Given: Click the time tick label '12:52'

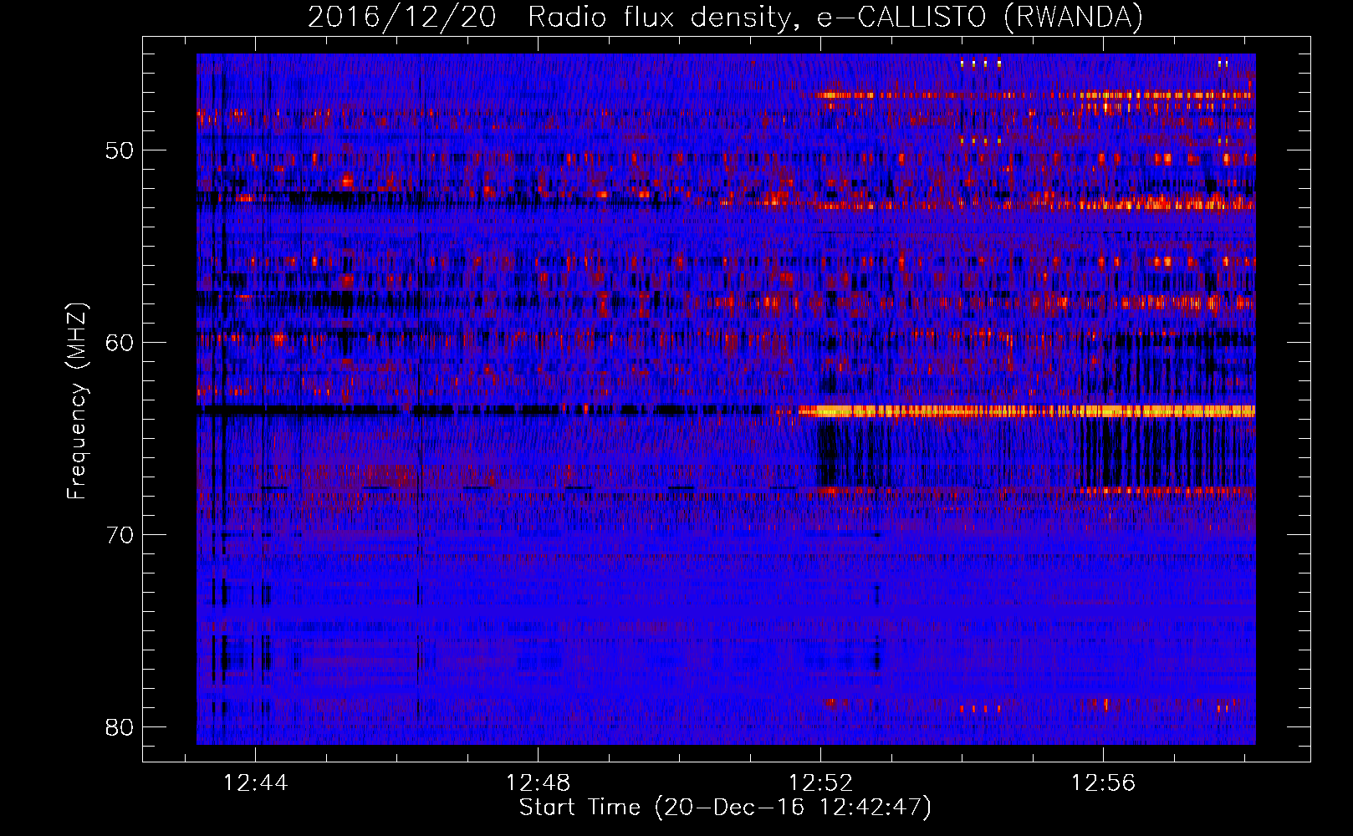Looking at the screenshot, I should coord(821,783).
